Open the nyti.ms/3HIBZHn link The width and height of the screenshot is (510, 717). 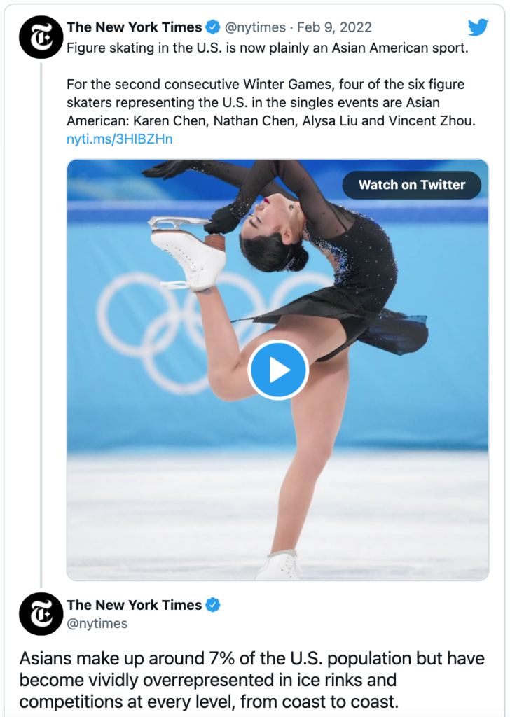(119, 139)
